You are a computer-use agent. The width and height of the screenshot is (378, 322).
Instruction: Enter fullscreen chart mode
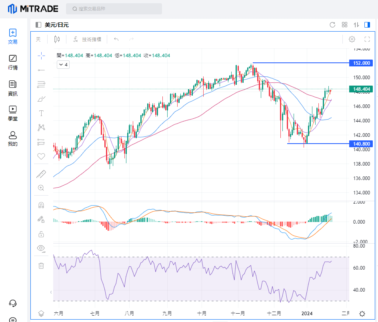tap(367, 39)
